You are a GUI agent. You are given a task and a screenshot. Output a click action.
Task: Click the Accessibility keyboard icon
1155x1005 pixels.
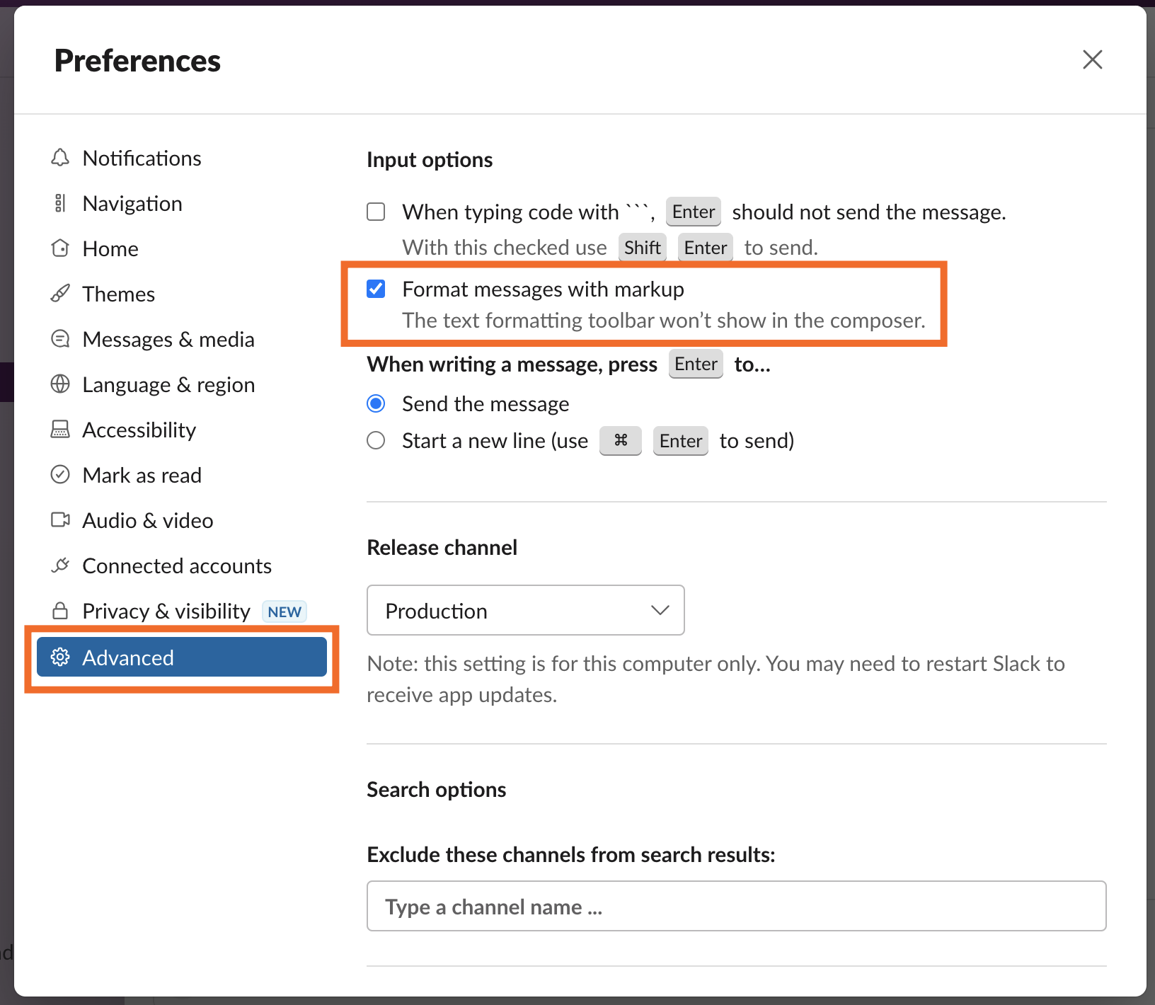(60, 430)
